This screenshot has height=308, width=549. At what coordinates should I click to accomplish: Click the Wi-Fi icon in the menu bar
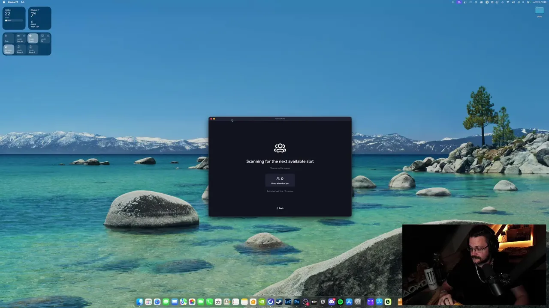point(508,2)
